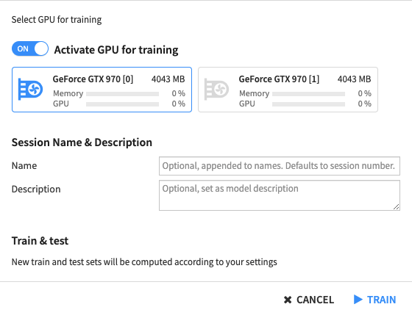Click GPU [0] GPU usage bar
The width and height of the screenshot is (412, 318).
click(122, 104)
